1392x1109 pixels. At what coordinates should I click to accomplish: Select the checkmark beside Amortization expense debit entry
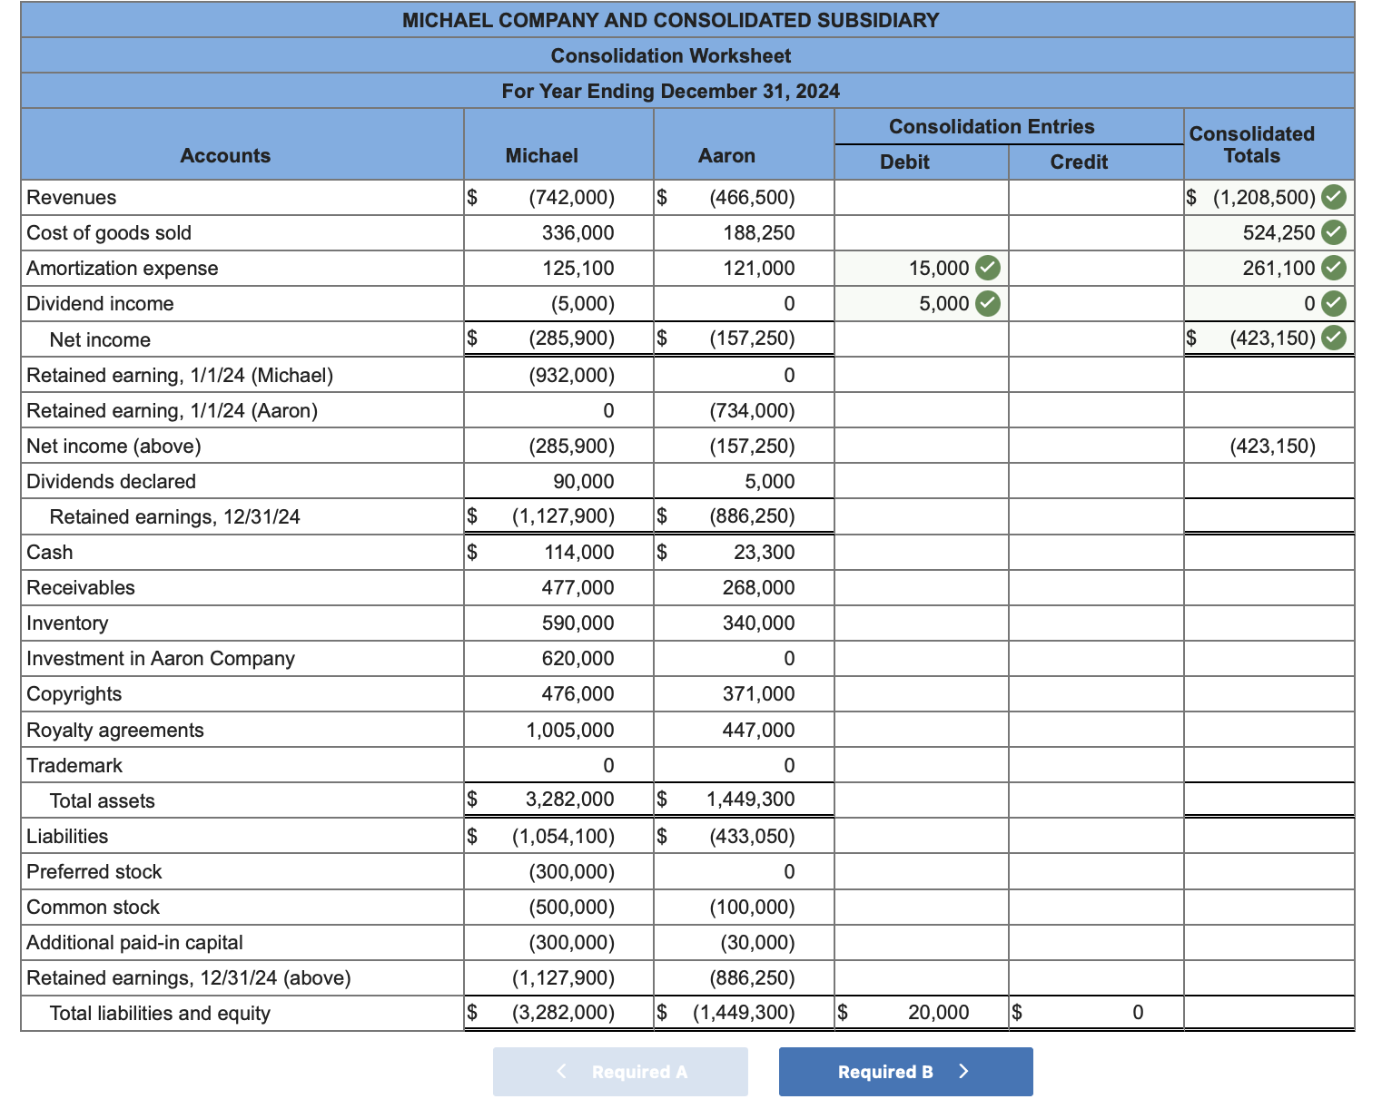tap(986, 268)
